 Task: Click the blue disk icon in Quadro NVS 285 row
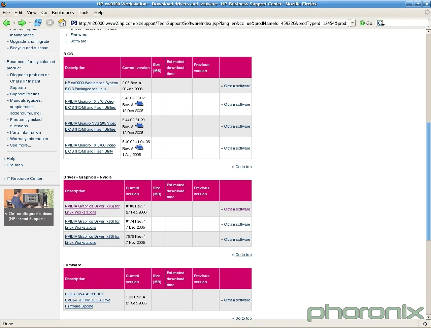point(139,126)
